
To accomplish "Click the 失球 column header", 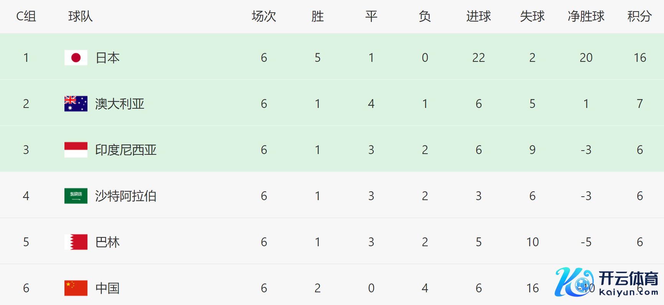I will tap(532, 16).
